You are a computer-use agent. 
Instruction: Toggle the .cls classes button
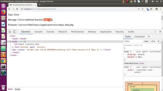click(153, 41)
